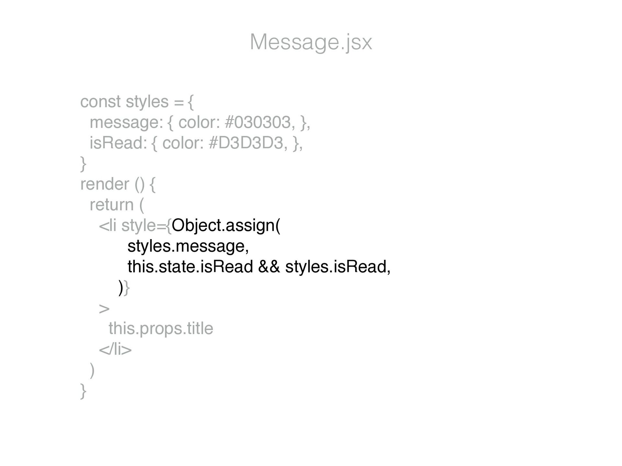This screenshot has width=622, height=466.
Task: Click the 'message:' key text
Action: pyautogui.click(x=126, y=123)
